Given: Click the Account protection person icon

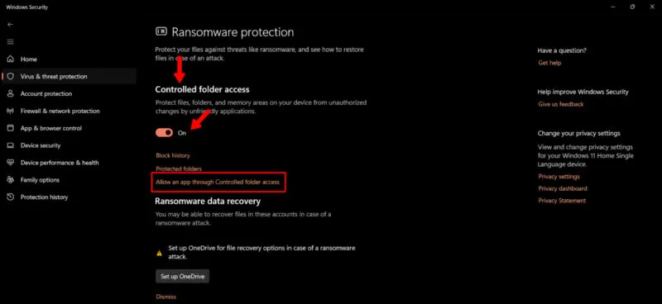Looking at the screenshot, I should click(x=11, y=93).
